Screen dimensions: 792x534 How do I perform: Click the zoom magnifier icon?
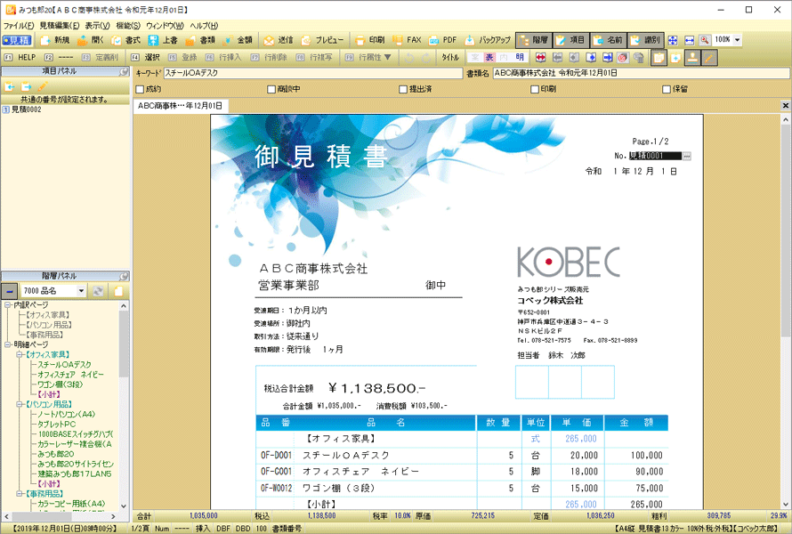click(x=705, y=40)
